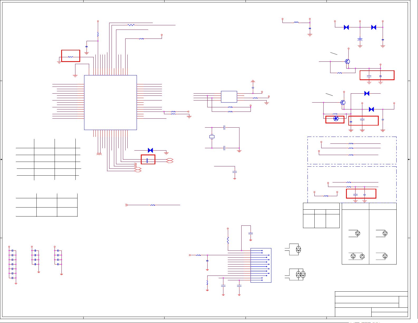Click the capacitor above the connector block
This screenshot has width=418, height=323.
(251, 233)
